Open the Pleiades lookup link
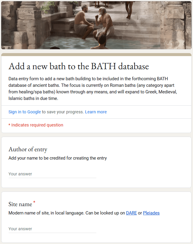The image size is (193, 244). coord(151,213)
